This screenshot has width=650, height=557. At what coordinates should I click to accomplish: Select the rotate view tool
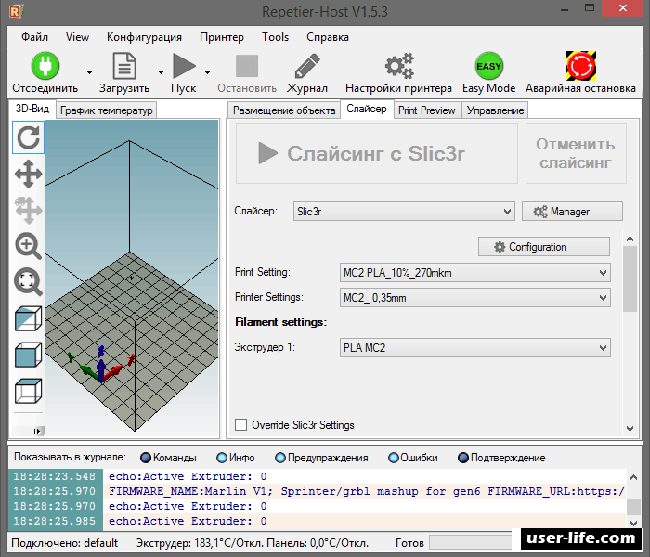[28, 137]
